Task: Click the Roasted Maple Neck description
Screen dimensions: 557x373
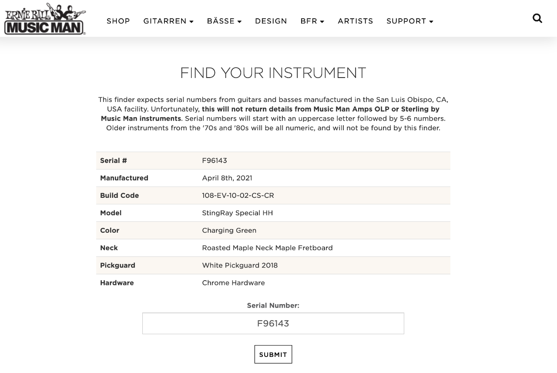Action: [267, 248]
